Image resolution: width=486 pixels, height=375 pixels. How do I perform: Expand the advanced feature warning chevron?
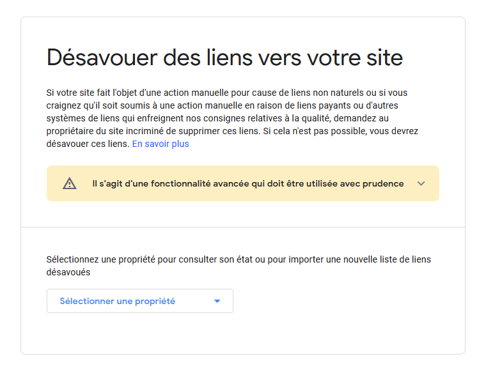[421, 183]
